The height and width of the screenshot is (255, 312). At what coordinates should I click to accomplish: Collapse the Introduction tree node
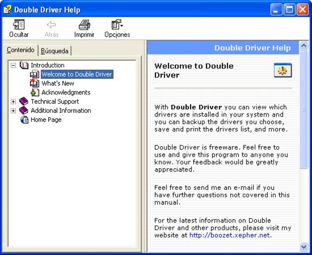click(14, 65)
